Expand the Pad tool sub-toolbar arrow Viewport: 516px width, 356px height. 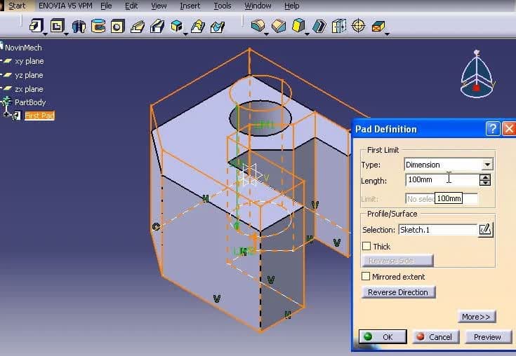tap(46, 34)
